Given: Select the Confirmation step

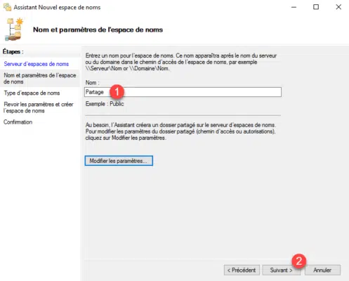Looking at the screenshot, I should click(18, 122).
